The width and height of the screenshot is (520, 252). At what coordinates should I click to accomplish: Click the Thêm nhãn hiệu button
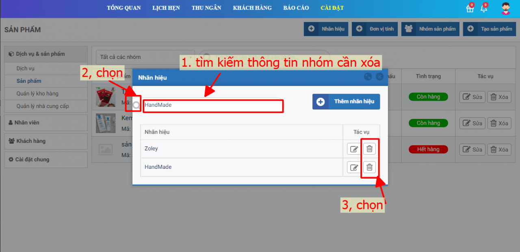click(346, 101)
